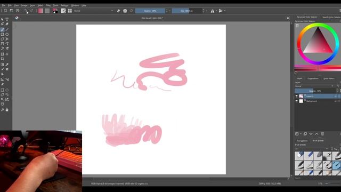This screenshot has height=192, width=341.
Task: Click the brush Size slider in toolbar
Action: (187, 11)
